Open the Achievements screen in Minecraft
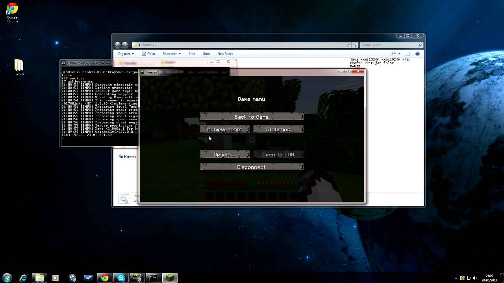Screen dimensions: 504x283 pyautogui.click(x=224, y=129)
